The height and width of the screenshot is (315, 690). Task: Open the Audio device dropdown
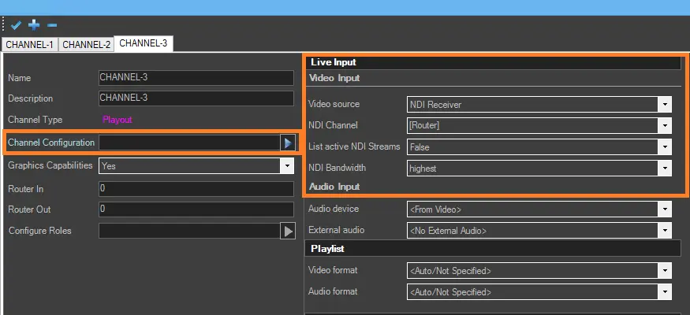point(666,209)
